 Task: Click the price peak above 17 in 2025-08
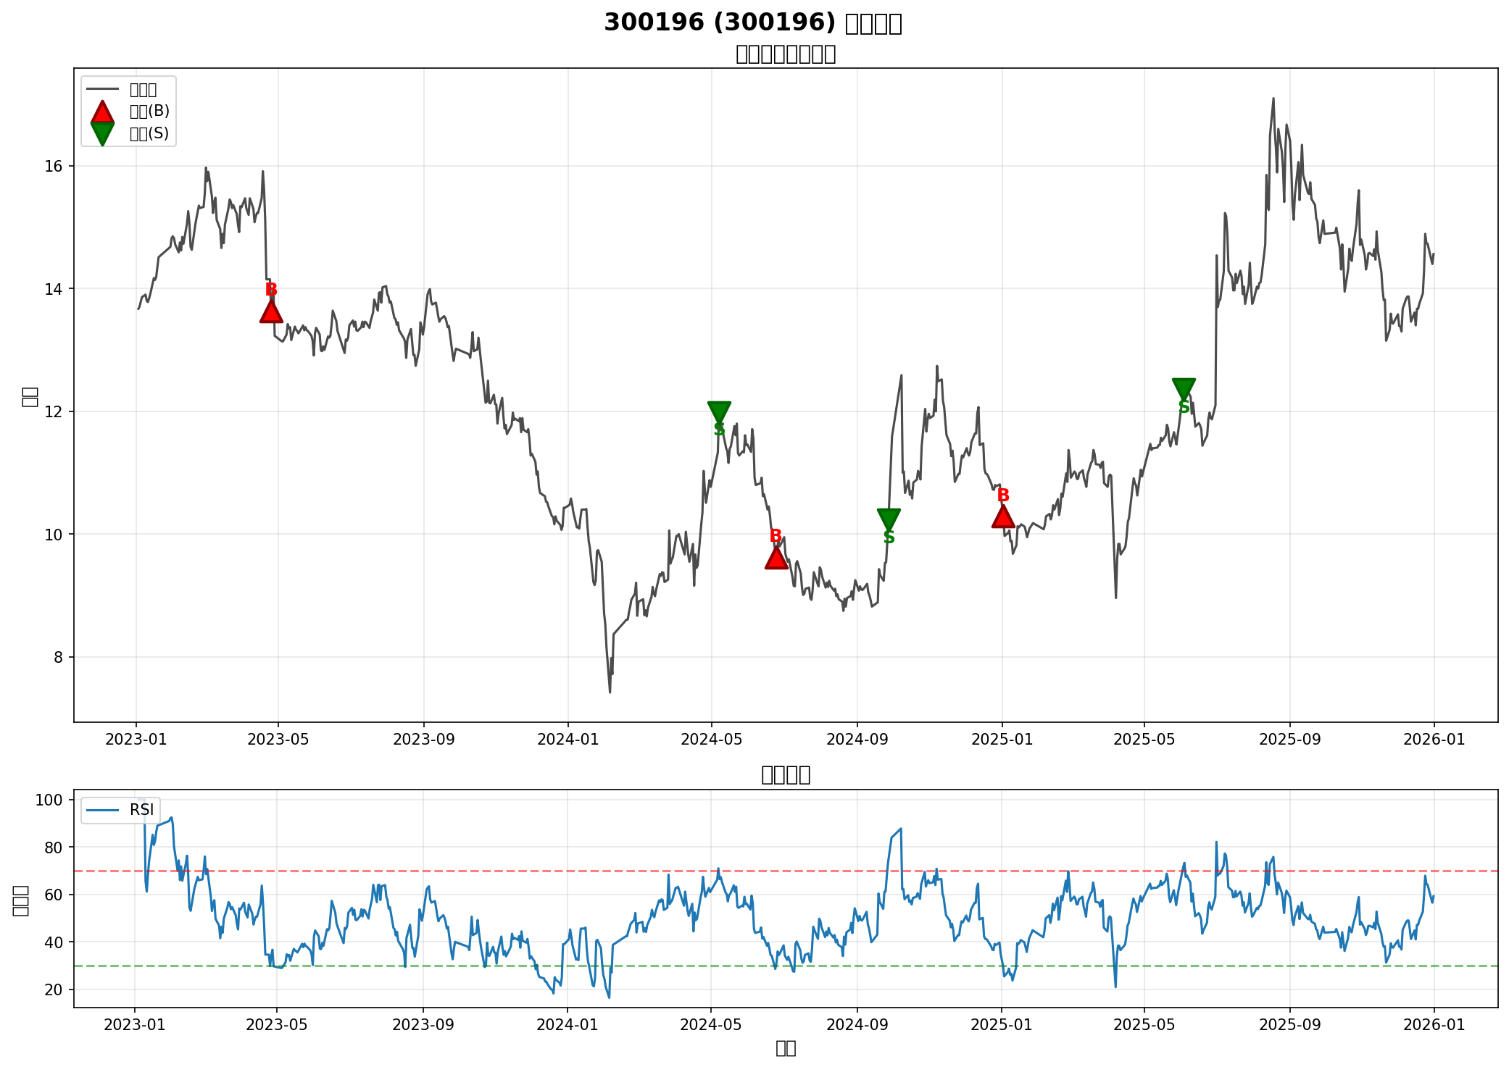click(1273, 99)
